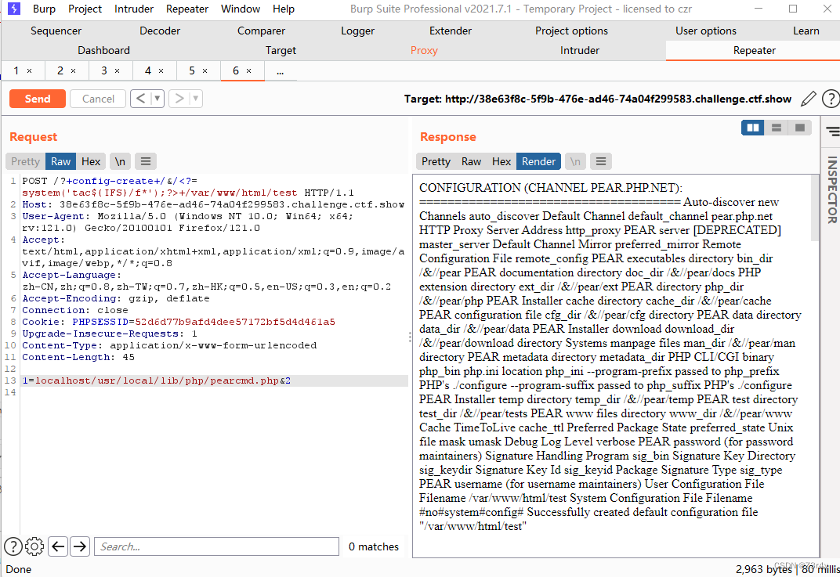Switch to the Extender tab
Viewport: 840px width, 577px height.
click(450, 31)
